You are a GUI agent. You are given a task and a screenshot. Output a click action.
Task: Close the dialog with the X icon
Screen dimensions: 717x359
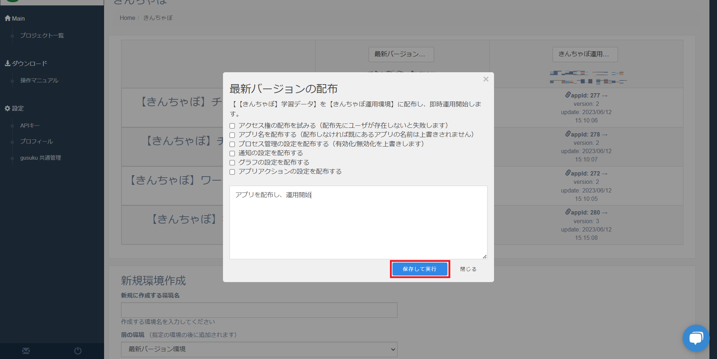(486, 79)
